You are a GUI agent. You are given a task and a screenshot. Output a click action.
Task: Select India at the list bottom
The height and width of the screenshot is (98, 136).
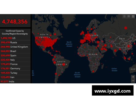[15, 81]
